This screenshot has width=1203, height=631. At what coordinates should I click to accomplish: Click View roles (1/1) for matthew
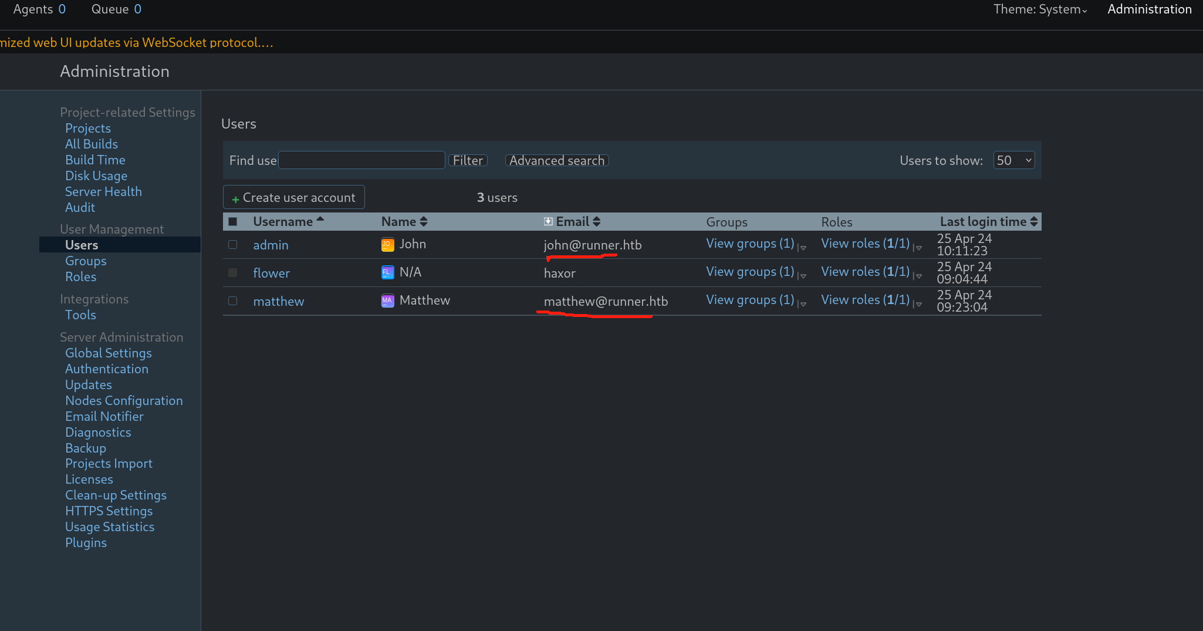(x=865, y=299)
